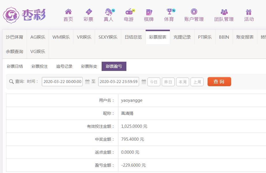266x173 pixels.
Task: Switch to the VR娱乐 tab
Action: coord(84,37)
